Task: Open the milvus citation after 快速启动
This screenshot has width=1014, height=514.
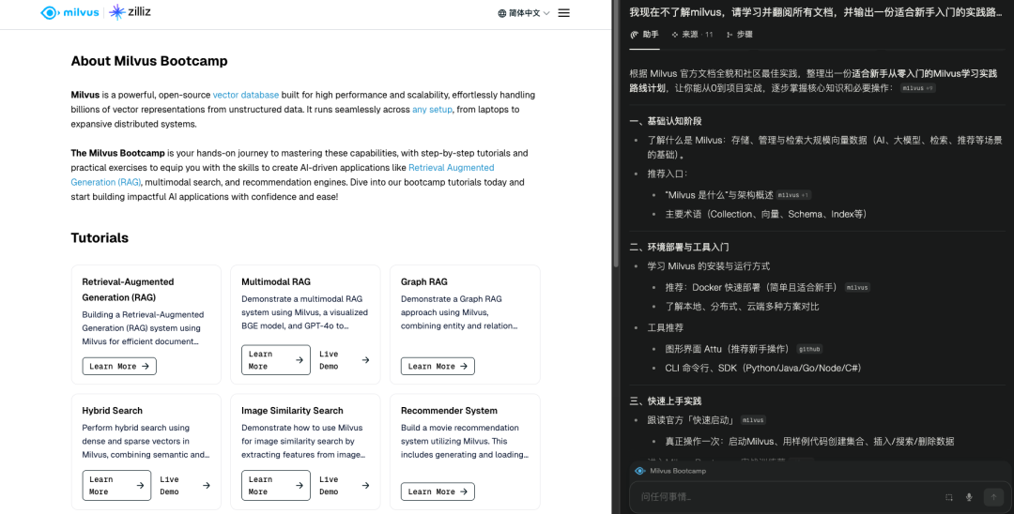Action: pos(753,420)
